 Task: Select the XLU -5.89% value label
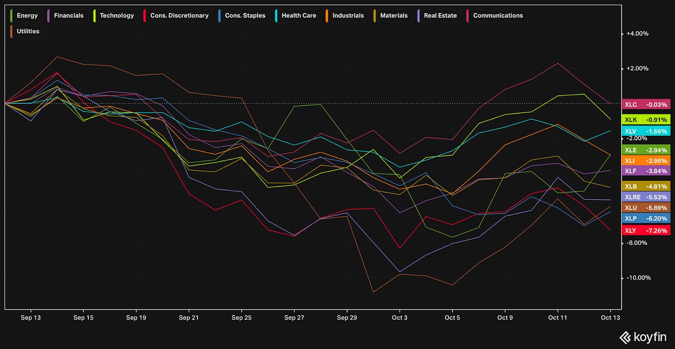(646, 208)
